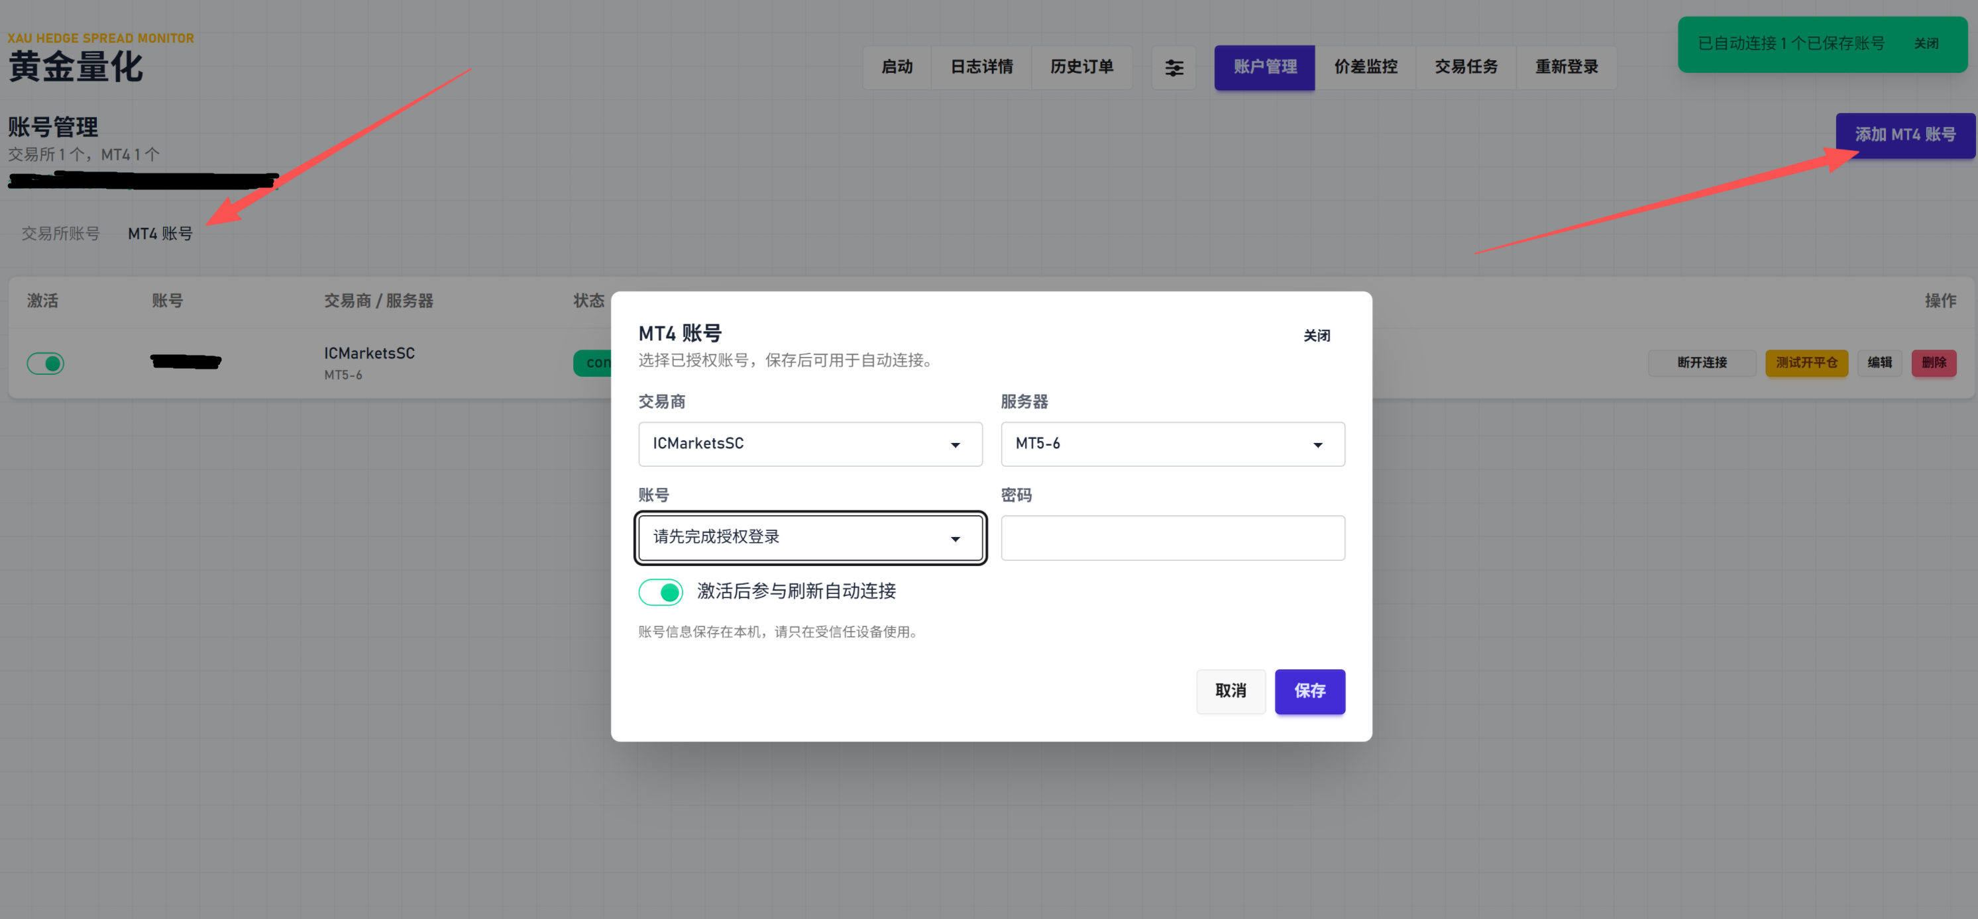Screen dimensions: 1978x919
Task: Expand the 账号 请先完成授权登录 dropdown
Action: tap(810, 537)
